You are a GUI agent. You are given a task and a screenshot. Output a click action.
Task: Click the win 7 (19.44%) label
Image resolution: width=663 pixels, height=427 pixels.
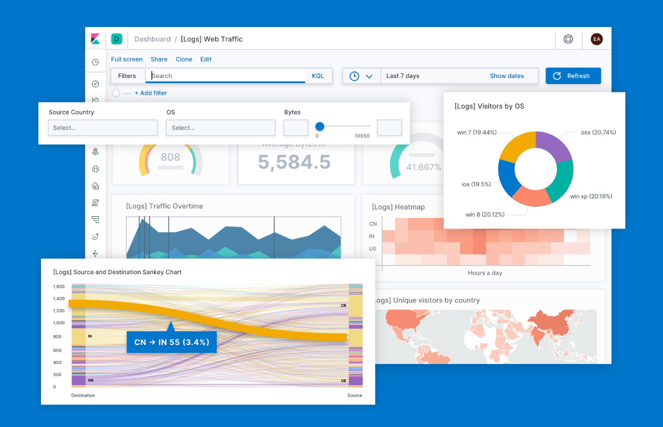pyautogui.click(x=476, y=132)
